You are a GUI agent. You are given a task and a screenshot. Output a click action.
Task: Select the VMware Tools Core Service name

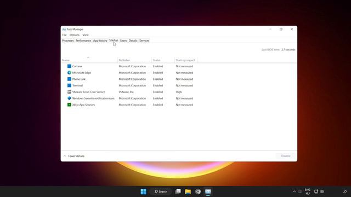[89, 92]
